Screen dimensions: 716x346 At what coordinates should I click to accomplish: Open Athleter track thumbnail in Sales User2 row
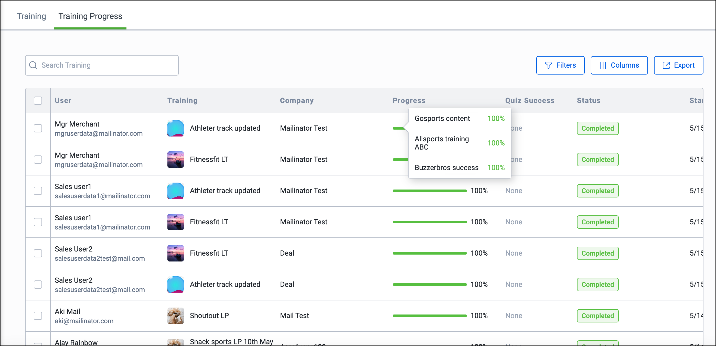[175, 284]
